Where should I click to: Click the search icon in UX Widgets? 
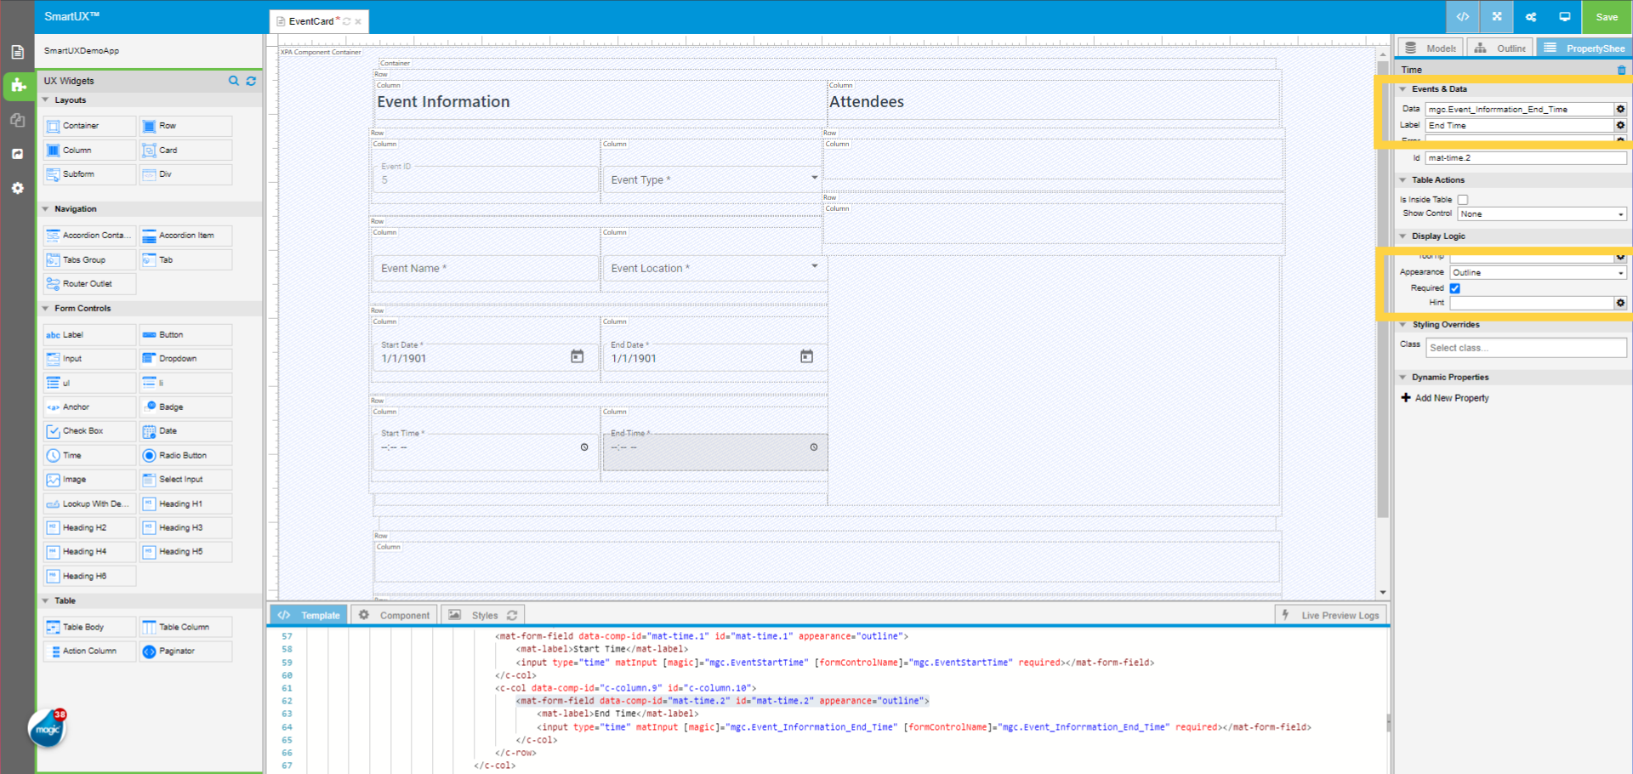234,81
